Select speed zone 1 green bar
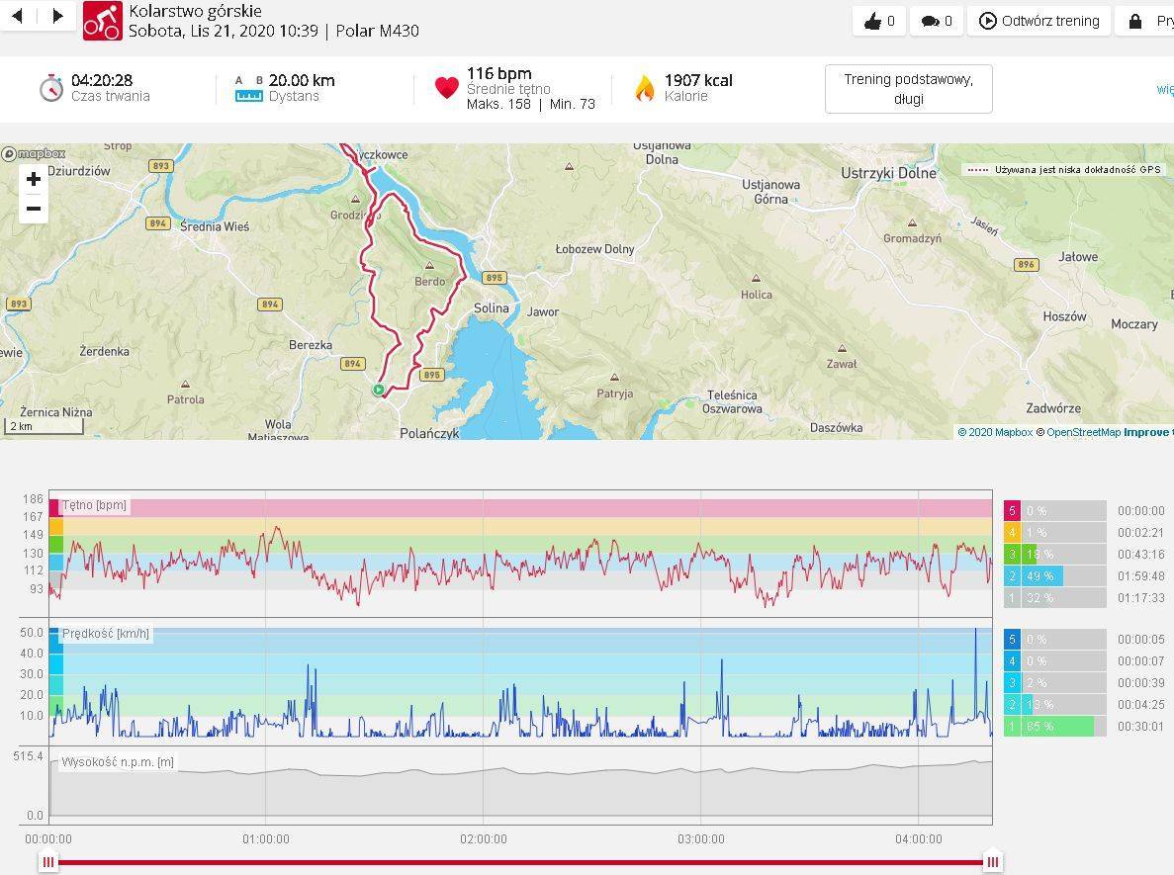1174x875 pixels. click(1057, 727)
